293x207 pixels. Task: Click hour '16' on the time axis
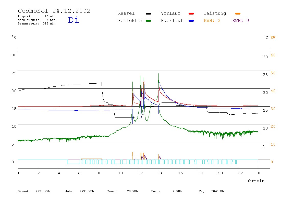[180, 173]
